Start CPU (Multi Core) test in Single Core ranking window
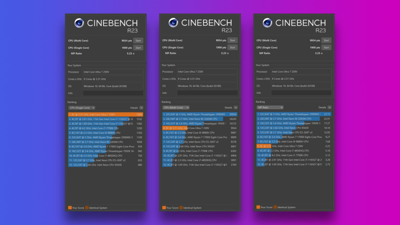Viewport: 400px width, 225px height. [138, 41]
